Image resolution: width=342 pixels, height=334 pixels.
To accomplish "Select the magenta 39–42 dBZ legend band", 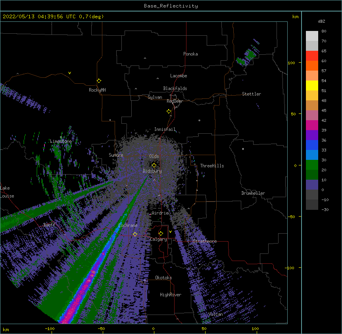I will pyautogui.click(x=312, y=125).
